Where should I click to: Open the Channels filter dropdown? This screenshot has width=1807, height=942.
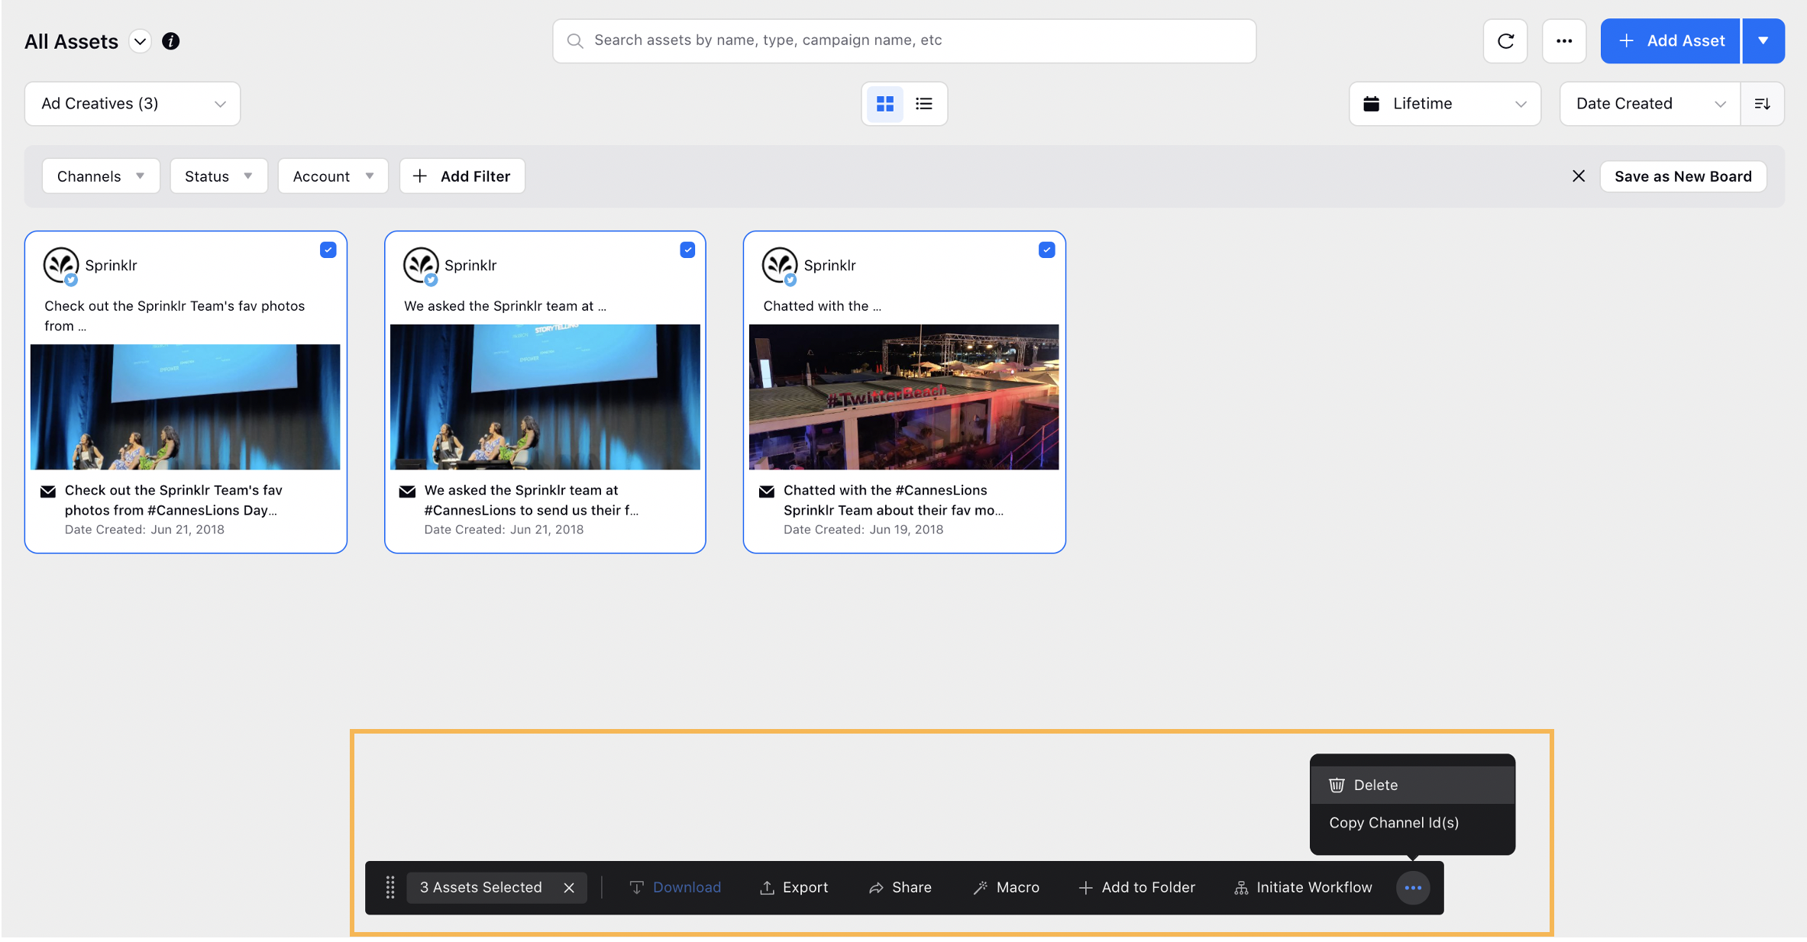[100, 176]
